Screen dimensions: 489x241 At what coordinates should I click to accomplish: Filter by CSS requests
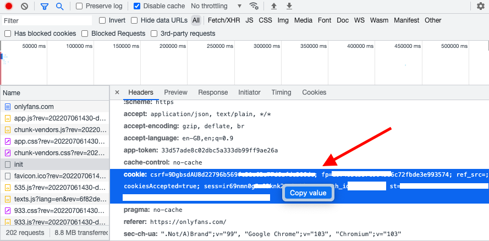point(265,20)
